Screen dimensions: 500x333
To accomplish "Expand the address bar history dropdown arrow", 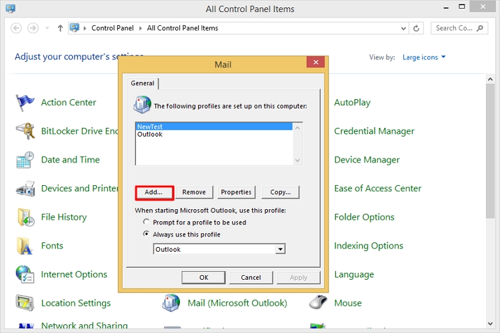I will 403,28.
